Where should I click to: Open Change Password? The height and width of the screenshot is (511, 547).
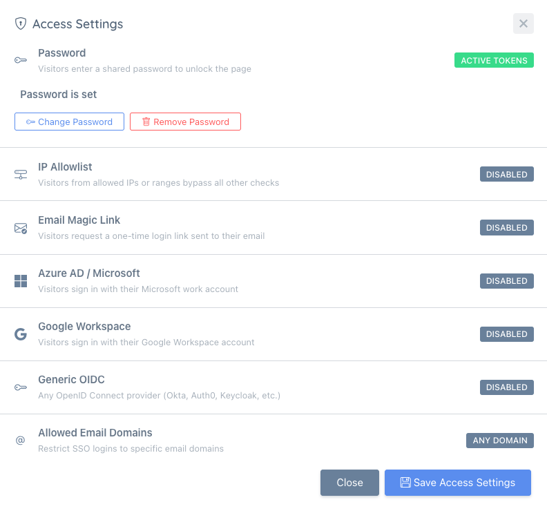(x=69, y=122)
